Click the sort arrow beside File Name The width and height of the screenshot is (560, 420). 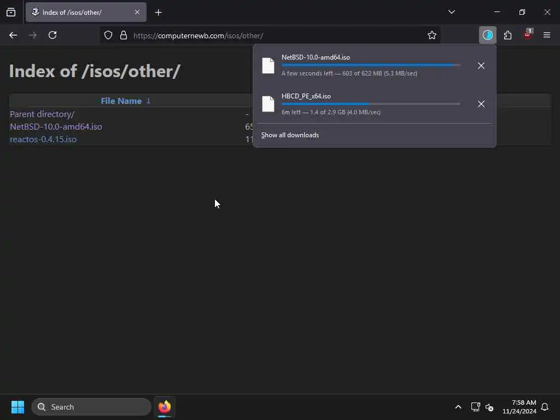coord(149,101)
